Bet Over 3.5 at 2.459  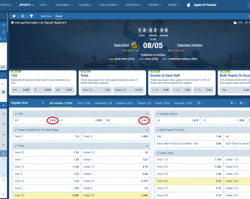tap(47, 195)
